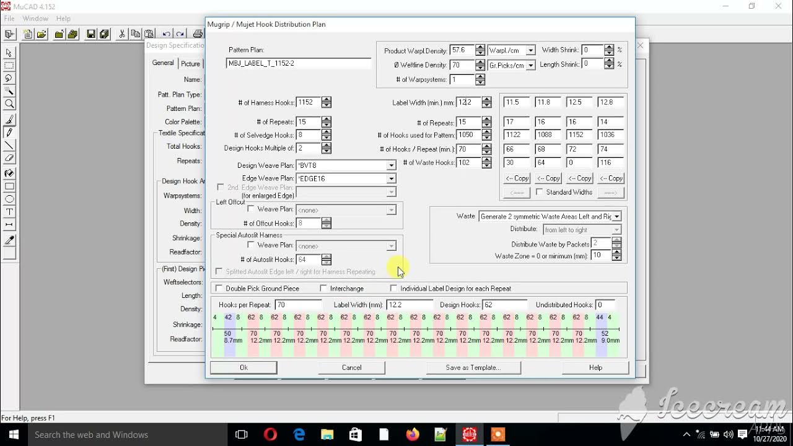
Task: Select the text tool
Action: 9,212
